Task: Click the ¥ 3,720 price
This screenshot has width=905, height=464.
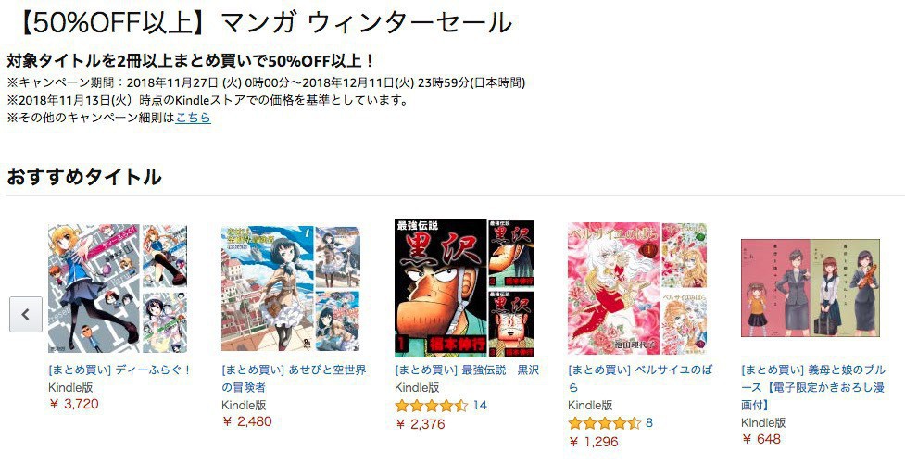Action: point(74,404)
